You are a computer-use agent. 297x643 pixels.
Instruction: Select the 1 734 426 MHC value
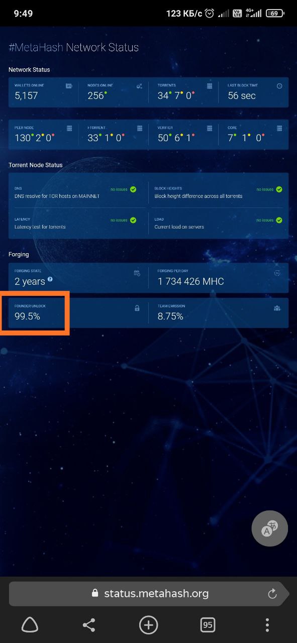[x=191, y=281]
